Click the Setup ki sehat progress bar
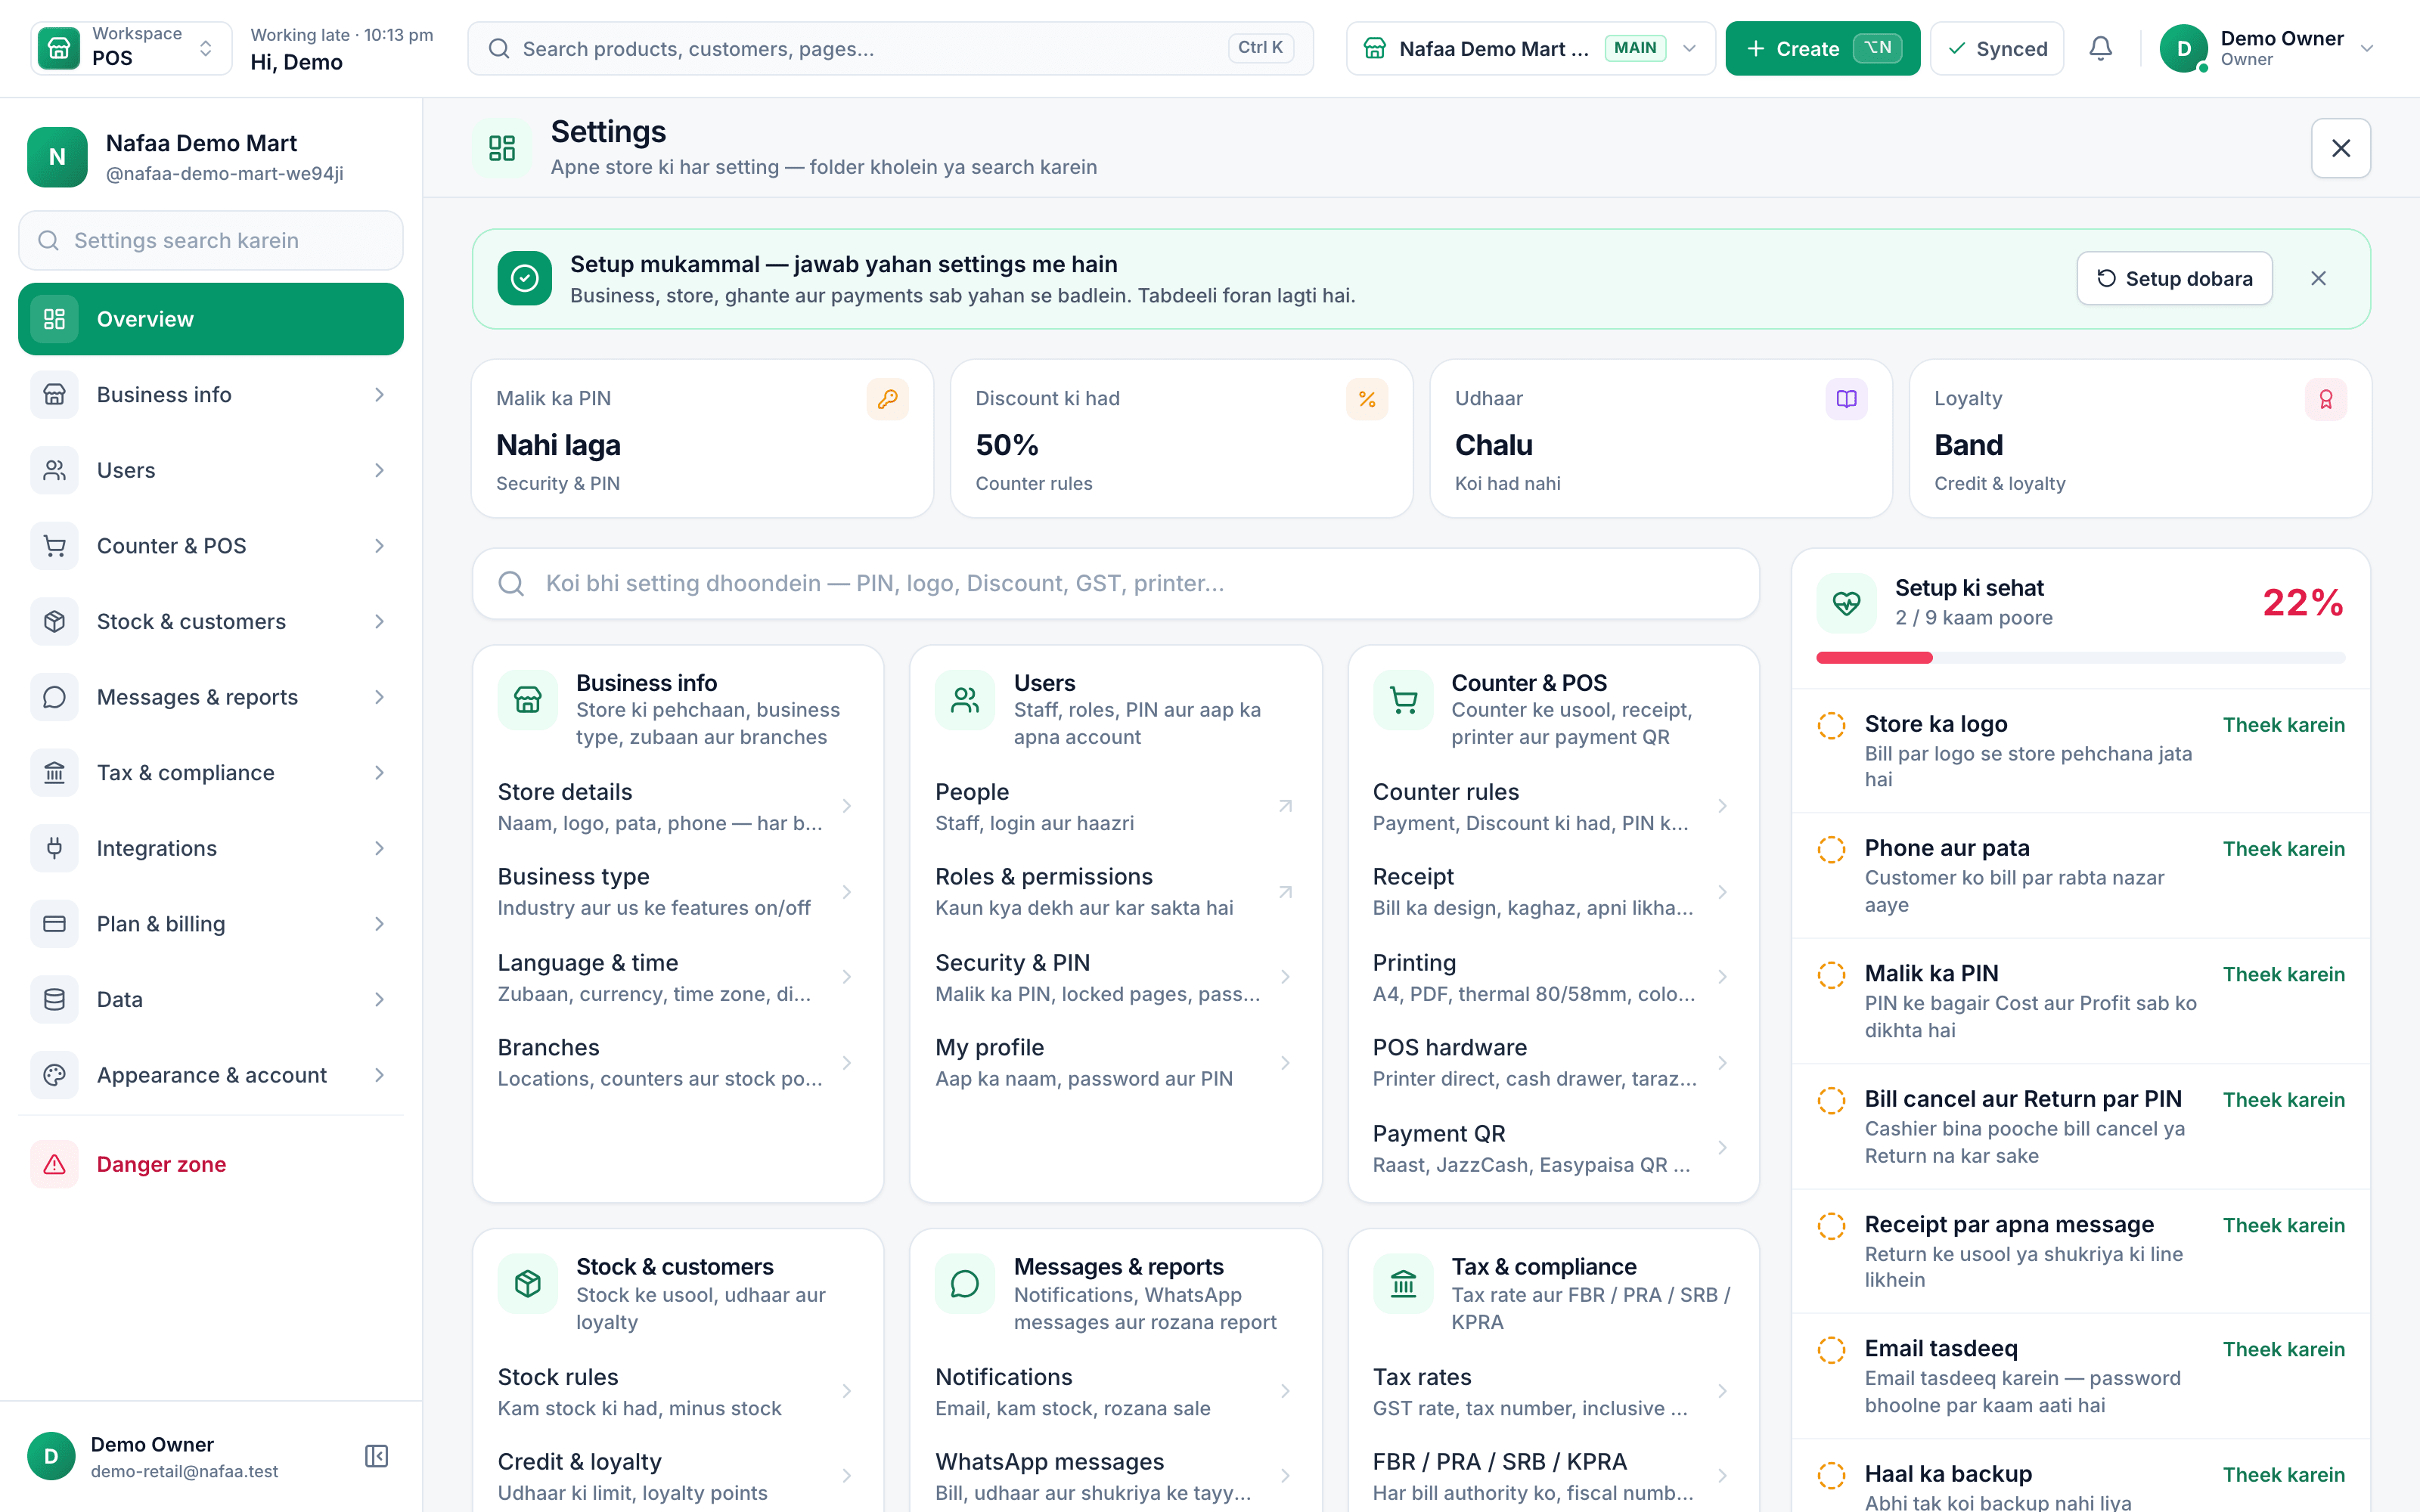The image size is (2420, 1512). [x=2080, y=658]
